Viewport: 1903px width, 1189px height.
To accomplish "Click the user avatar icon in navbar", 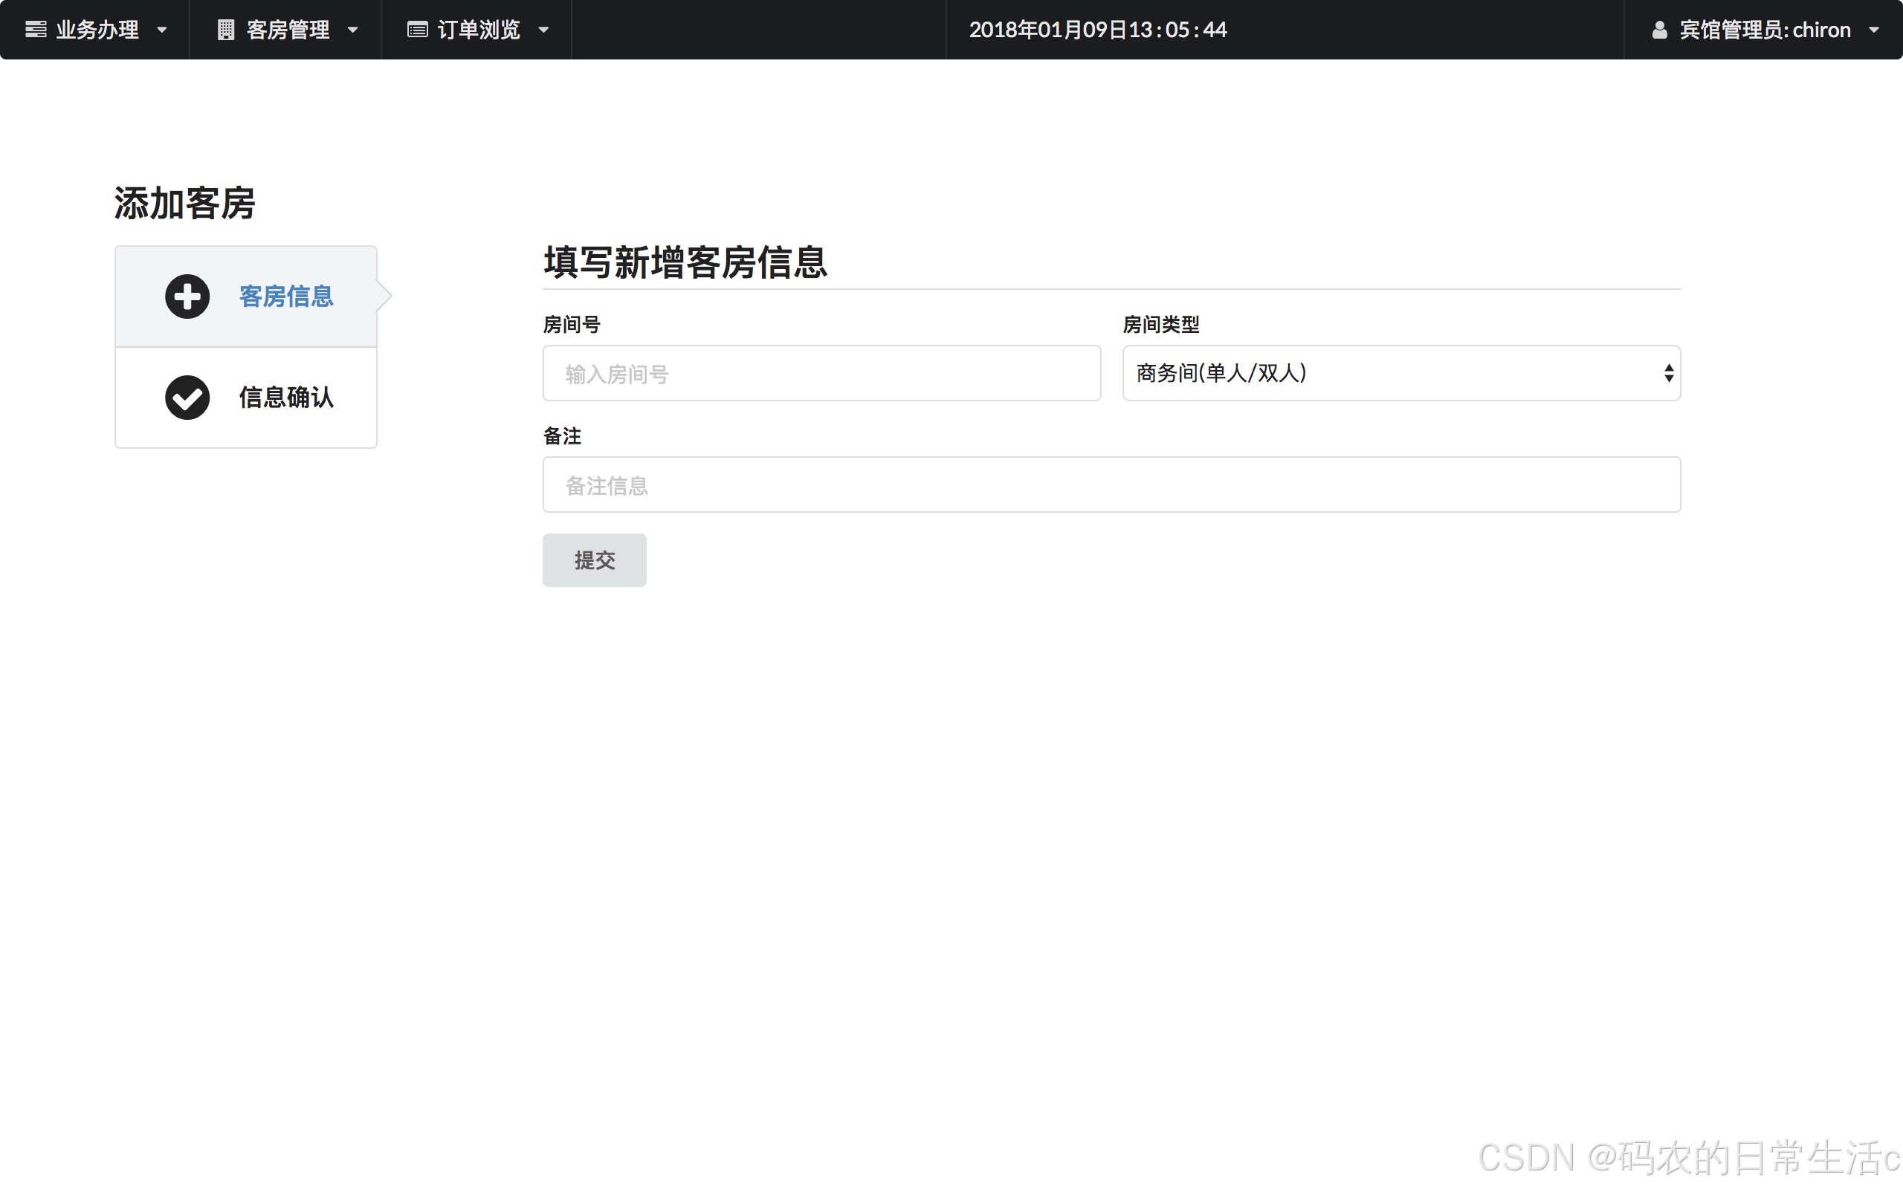I will click(x=1659, y=30).
